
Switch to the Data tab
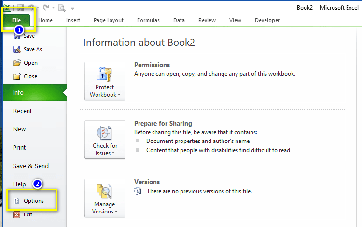pyautogui.click(x=179, y=20)
